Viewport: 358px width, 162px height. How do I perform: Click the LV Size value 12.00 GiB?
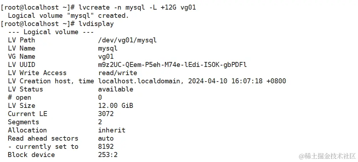coord(115,105)
